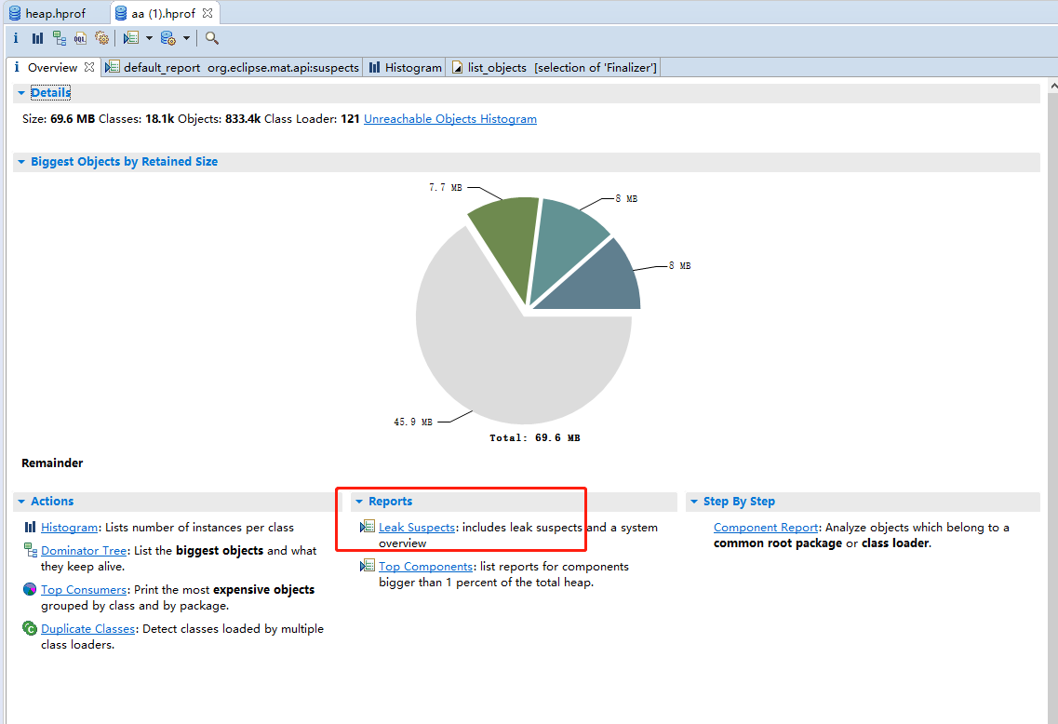Screen dimensions: 1058x724
Task: Collapse the Reports section
Action: click(x=359, y=502)
